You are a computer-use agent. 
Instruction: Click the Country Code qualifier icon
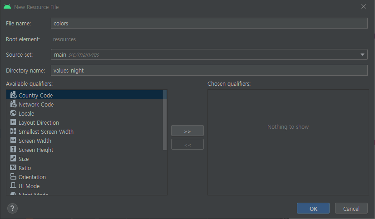point(14,95)
